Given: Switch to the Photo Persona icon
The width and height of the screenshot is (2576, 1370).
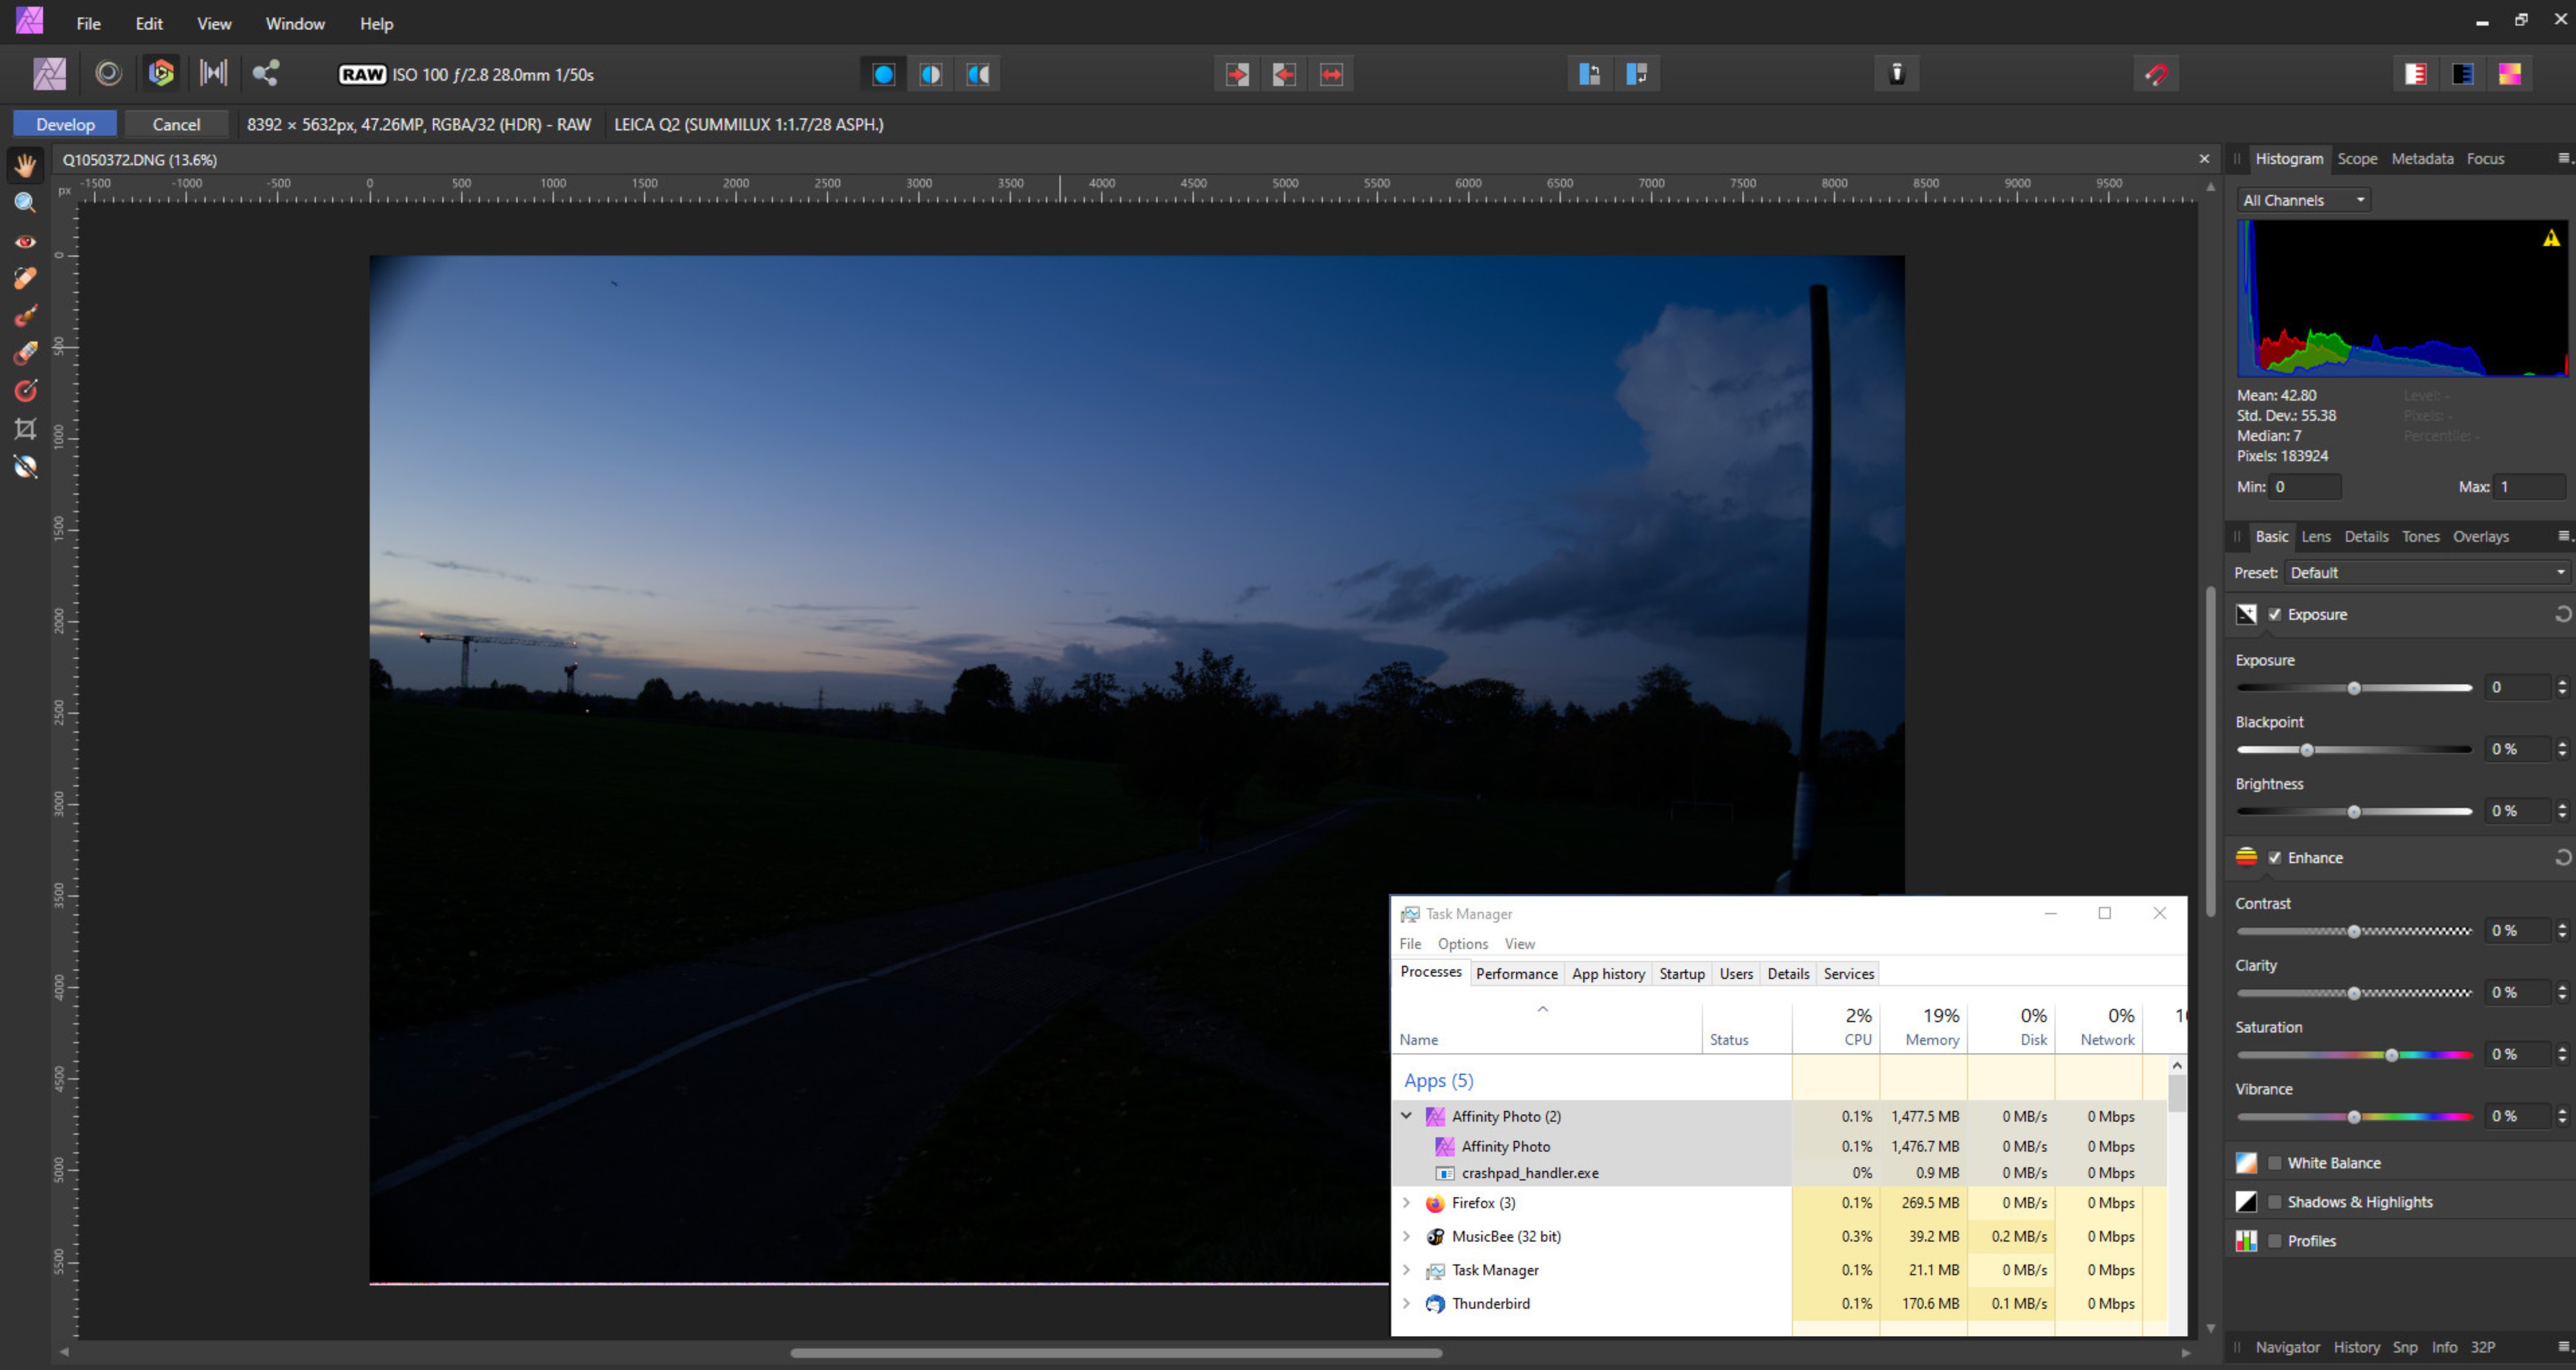Looking at the screenshot, I should coord(49,74).
